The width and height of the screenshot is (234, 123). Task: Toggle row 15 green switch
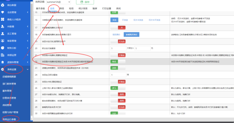[x=118, y=12]
